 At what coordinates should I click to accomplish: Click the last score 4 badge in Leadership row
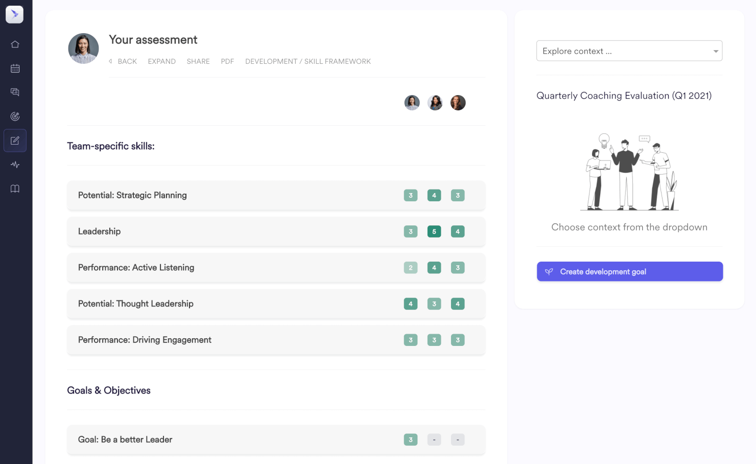(x=458, y=231)
